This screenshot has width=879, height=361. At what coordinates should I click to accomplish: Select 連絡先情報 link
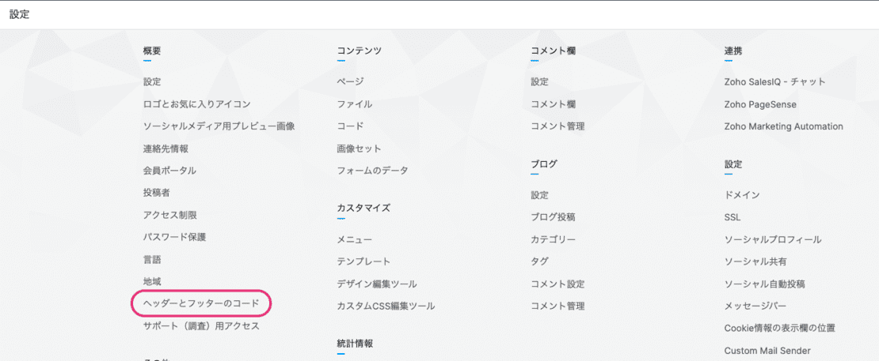point(166,149)
